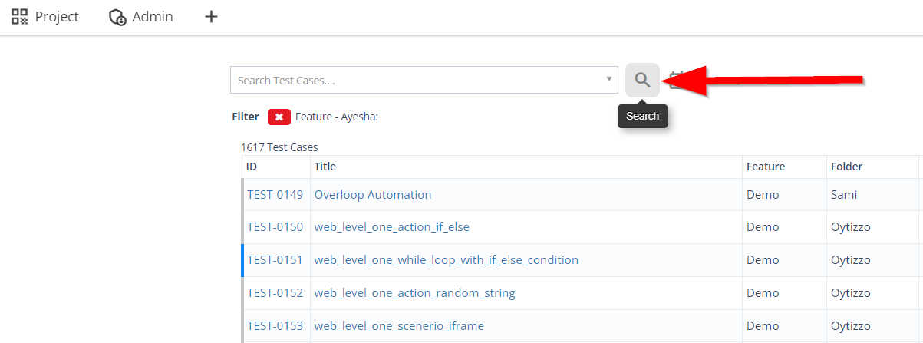Open the Admin menu

coord(141,16)
